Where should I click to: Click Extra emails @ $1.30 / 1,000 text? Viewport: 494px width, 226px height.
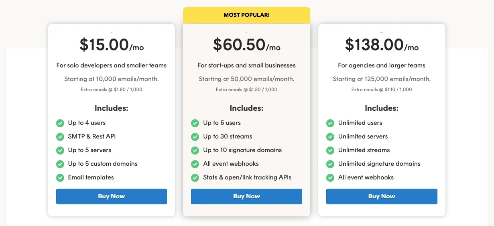click(246, 90)
